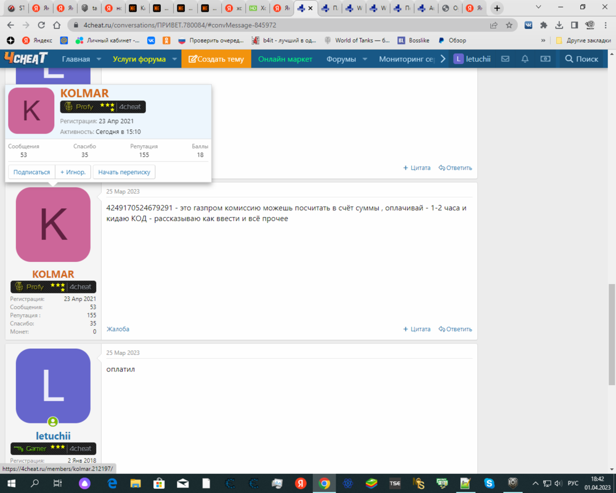Click the money balance icon in navbar
The width and height of the screenshot is (616, 493).
pos(545,59)
